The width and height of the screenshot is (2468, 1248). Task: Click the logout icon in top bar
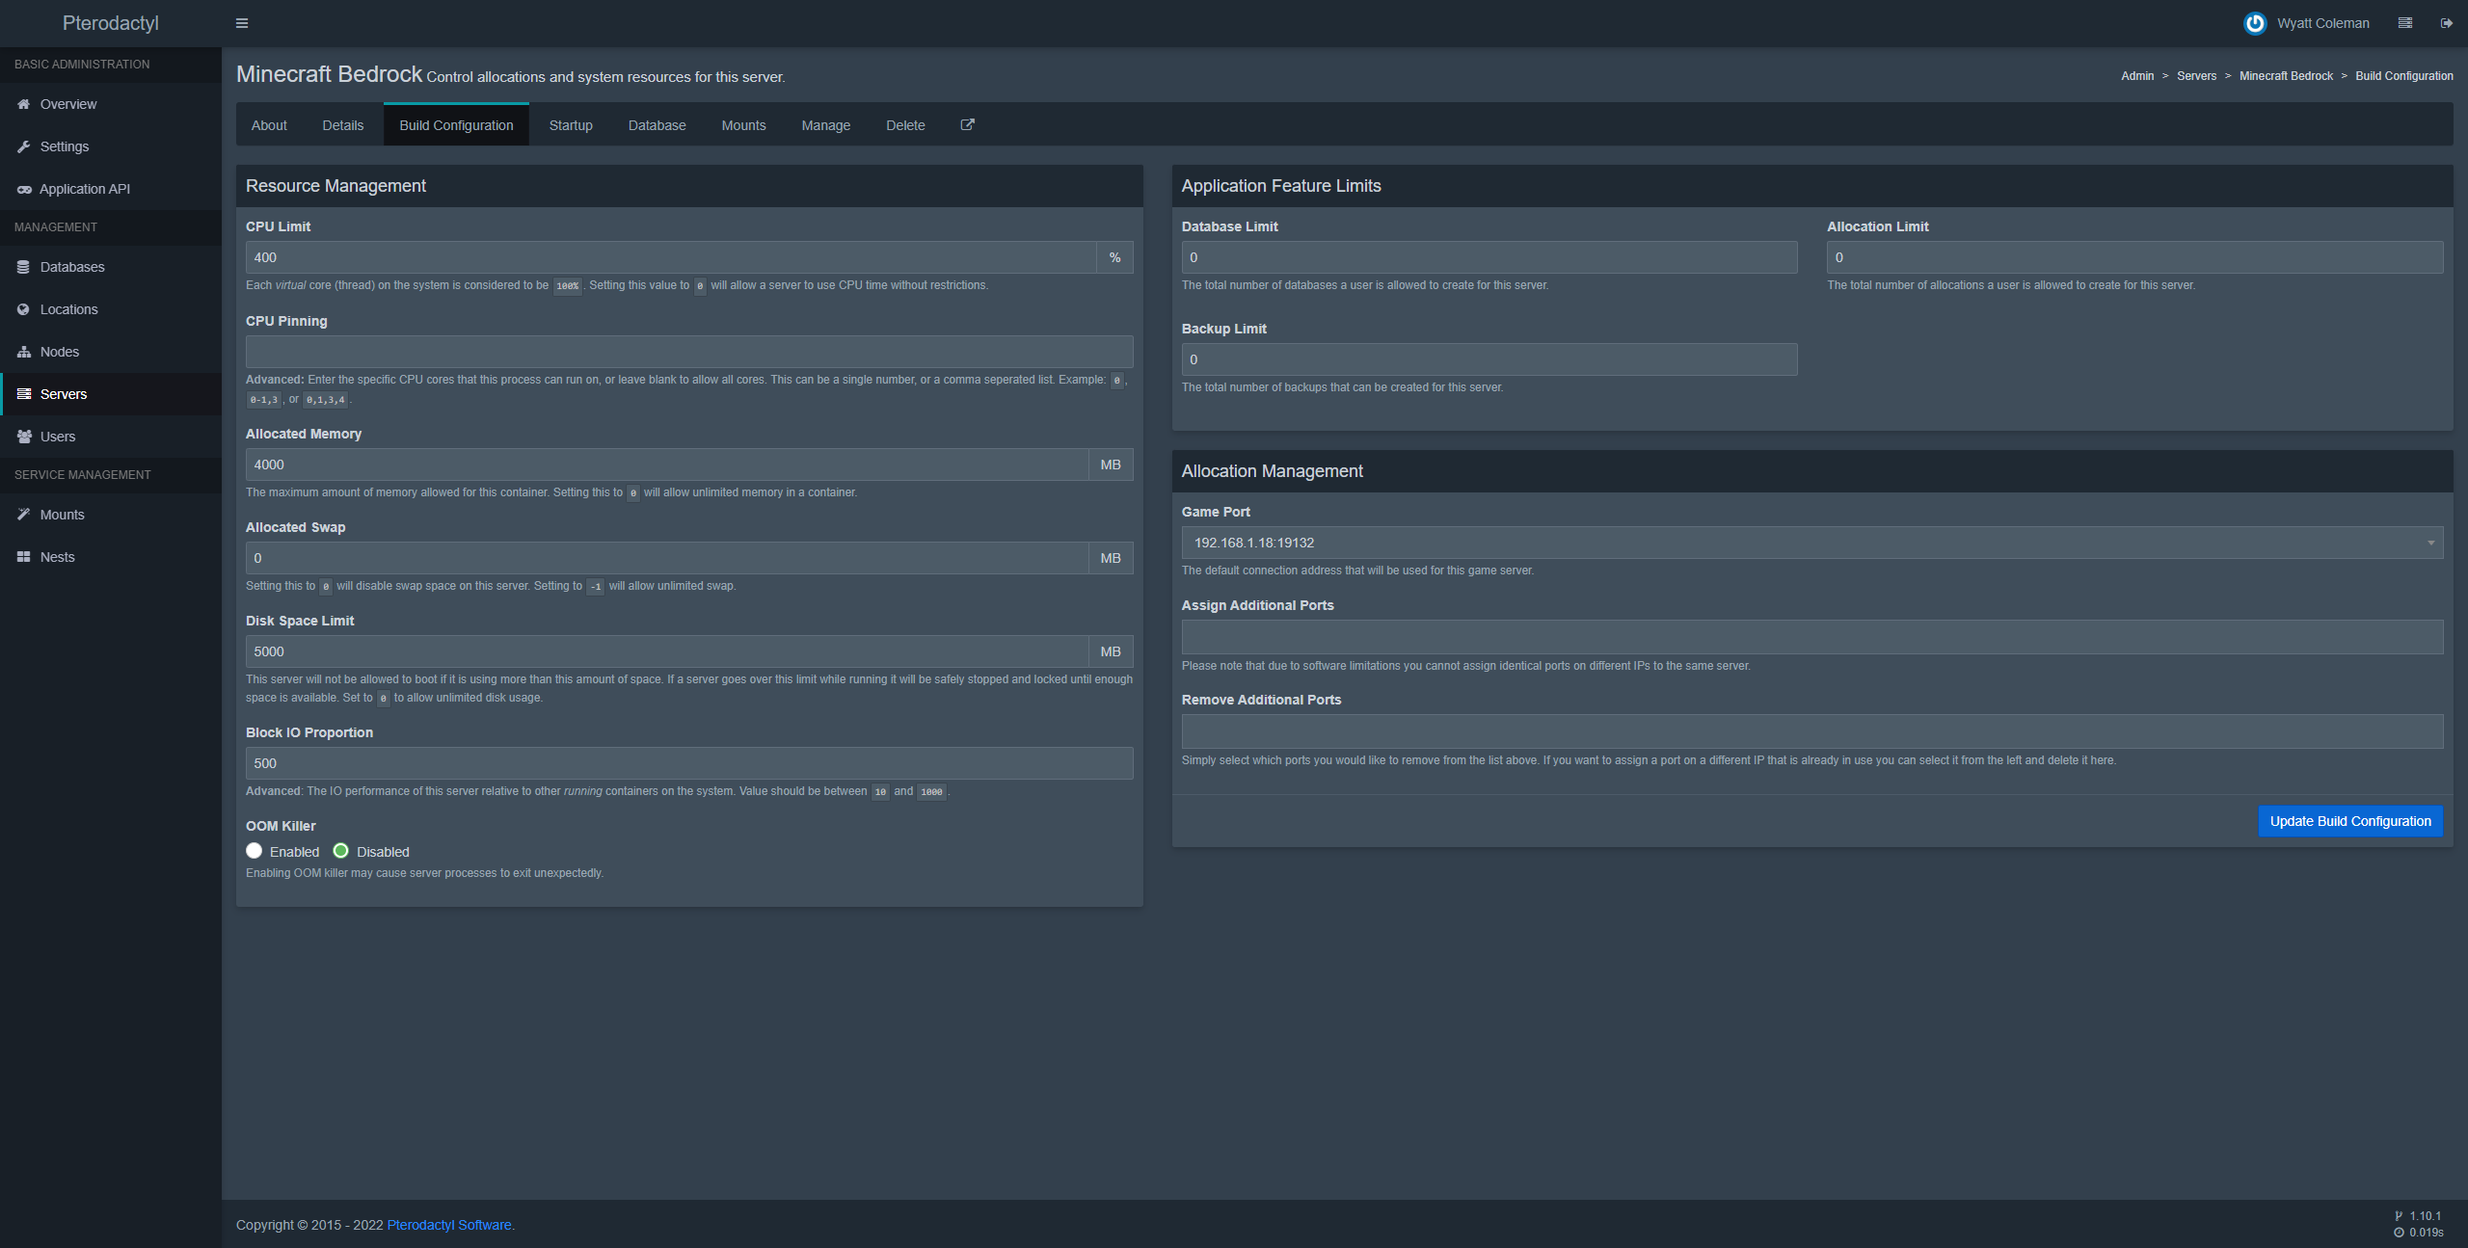point(2446,23)
